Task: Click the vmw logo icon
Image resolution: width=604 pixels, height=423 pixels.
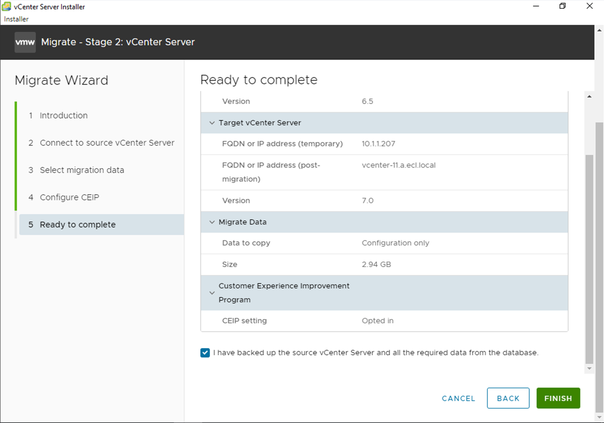Action: (25, 42)
